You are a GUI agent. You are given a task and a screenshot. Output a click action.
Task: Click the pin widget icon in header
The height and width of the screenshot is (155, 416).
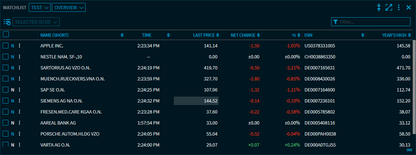379,7
